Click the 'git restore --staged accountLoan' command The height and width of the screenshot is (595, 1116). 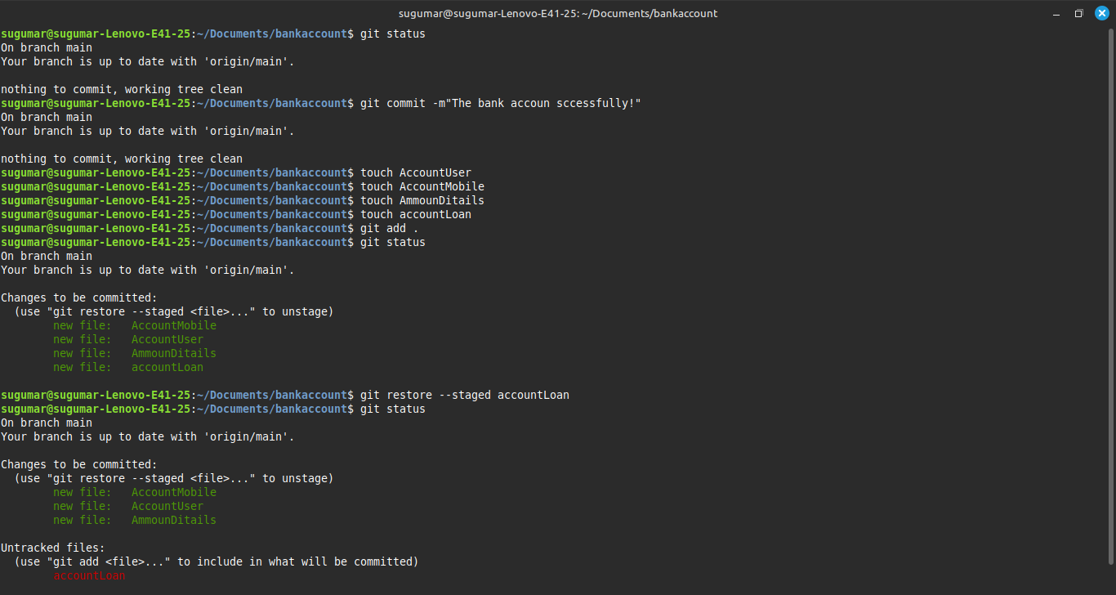tap(465, 395)
